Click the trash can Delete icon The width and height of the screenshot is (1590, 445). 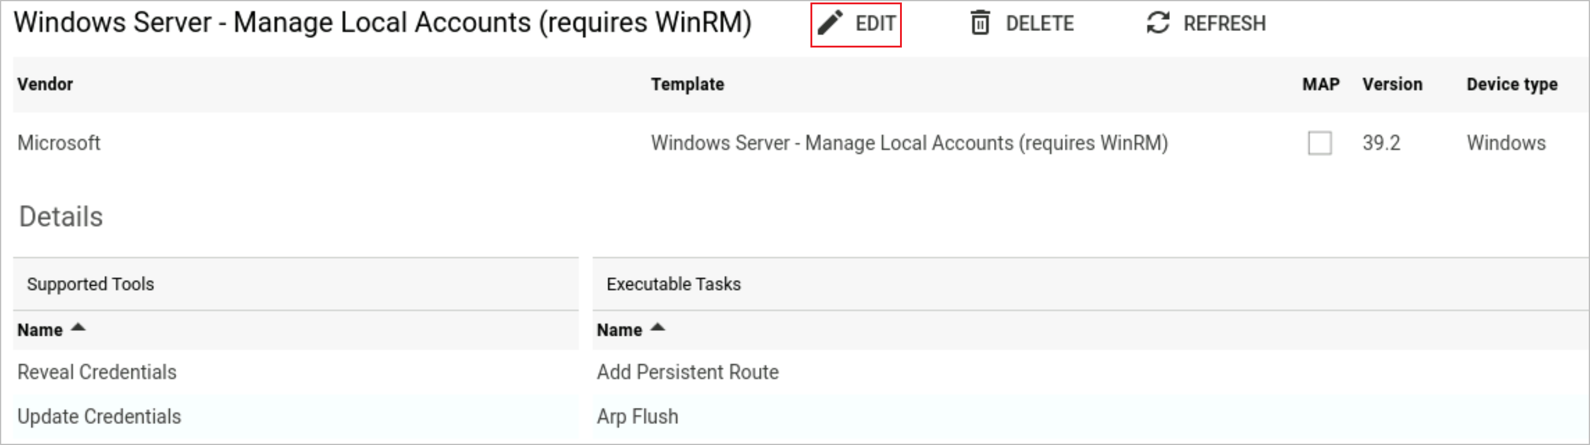click(x=980, y=23)
